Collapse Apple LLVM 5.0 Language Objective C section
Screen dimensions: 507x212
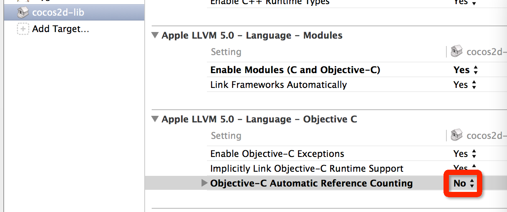[155, 119]
